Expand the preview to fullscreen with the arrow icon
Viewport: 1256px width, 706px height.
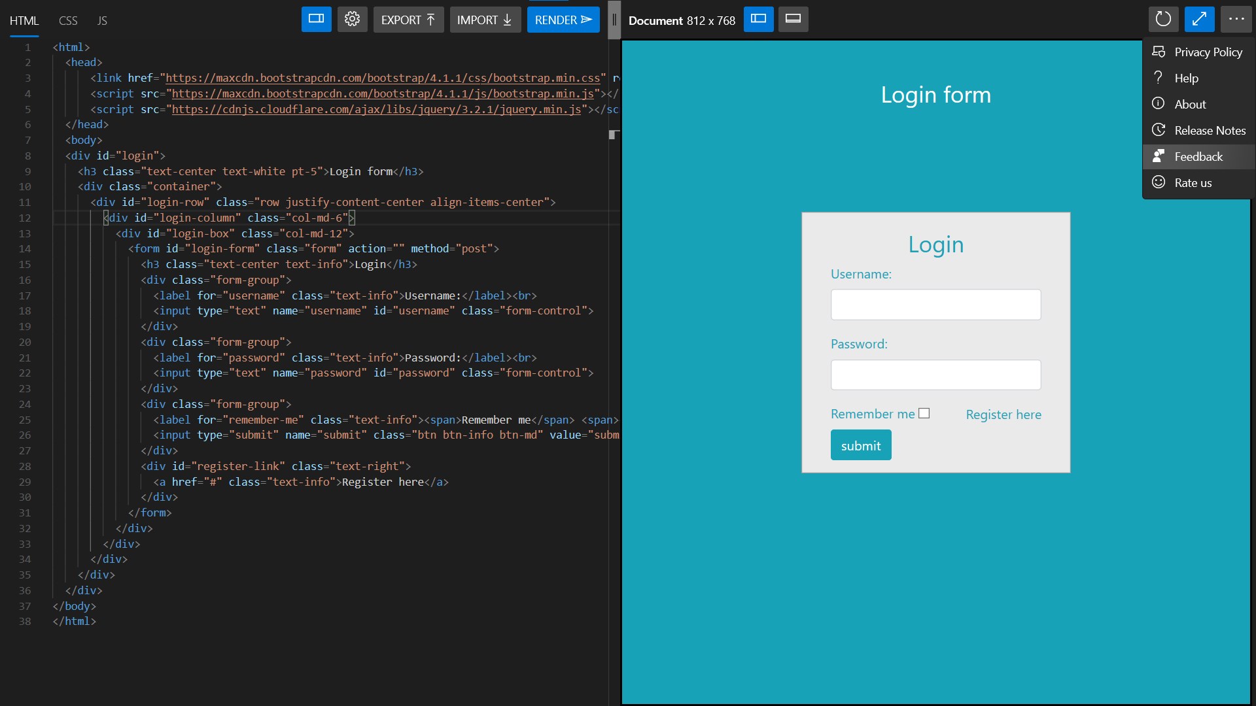[x=1198, y=20]
